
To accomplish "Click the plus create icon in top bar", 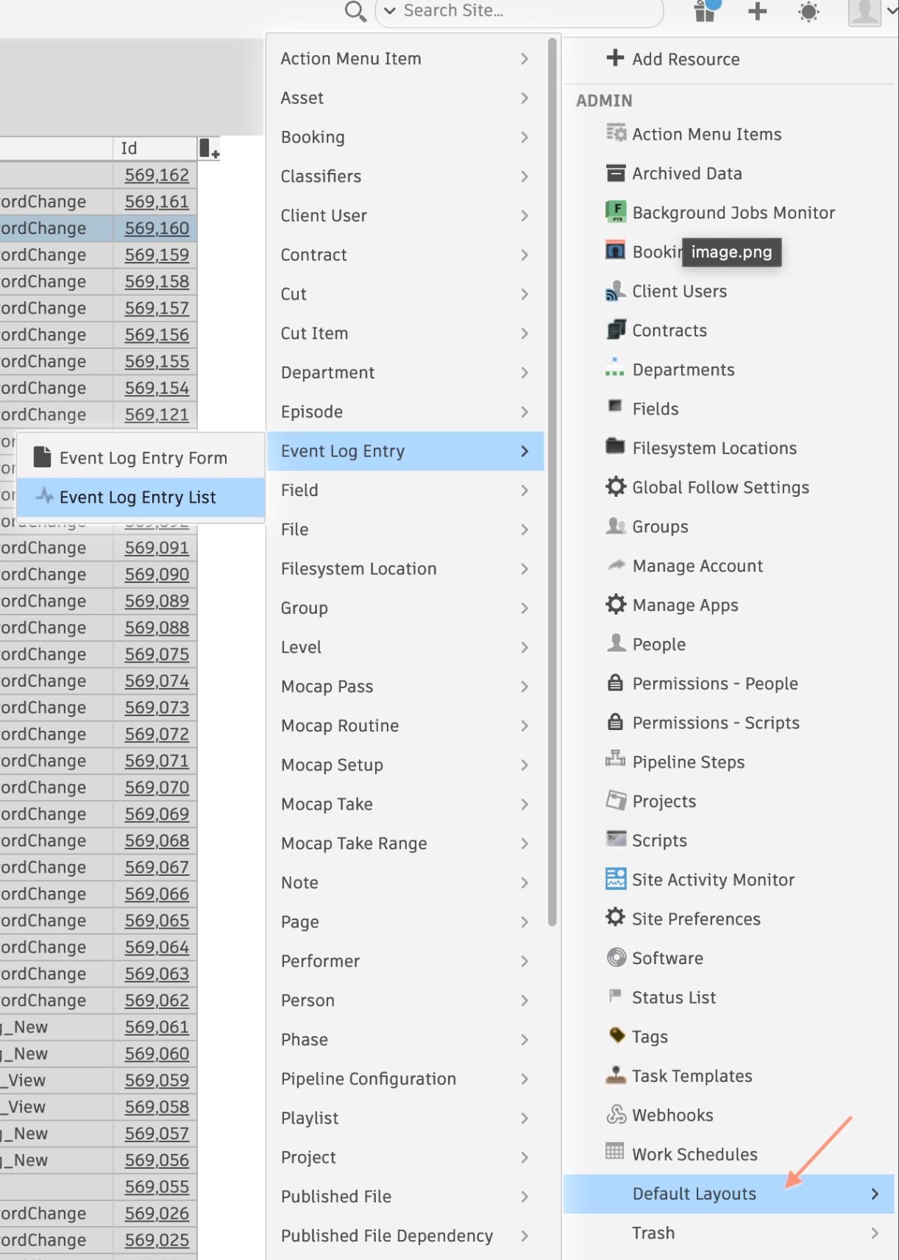I will point(757,11).
